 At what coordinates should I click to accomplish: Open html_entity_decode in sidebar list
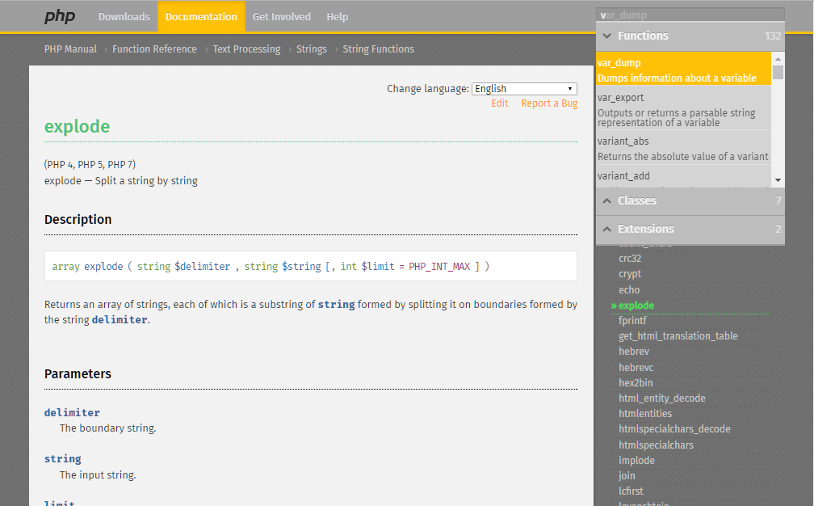coord(662,398)
